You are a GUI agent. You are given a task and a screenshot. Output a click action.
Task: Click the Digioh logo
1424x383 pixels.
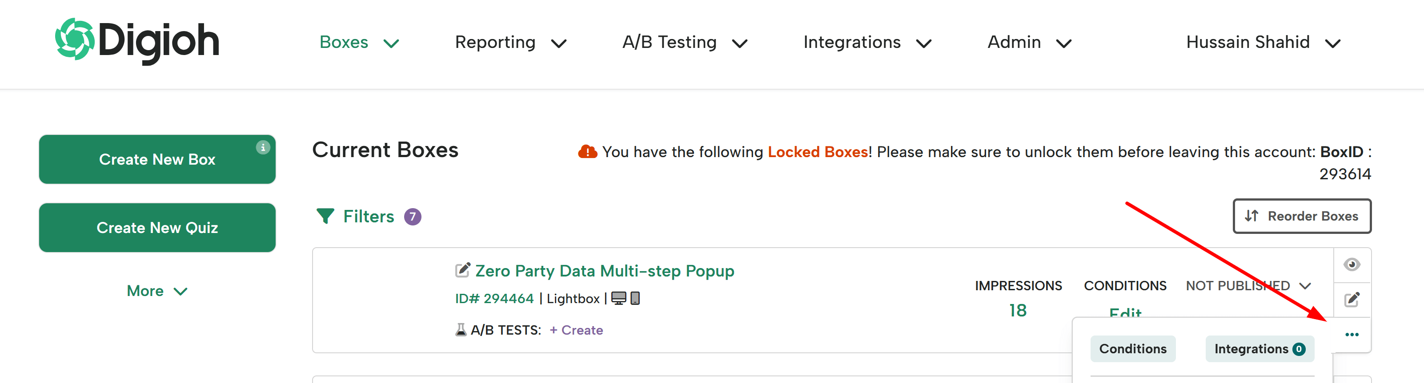(137, 40)
